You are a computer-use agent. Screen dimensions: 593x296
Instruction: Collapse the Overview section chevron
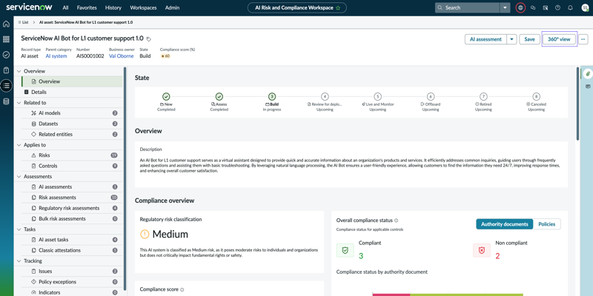point(19,71)
